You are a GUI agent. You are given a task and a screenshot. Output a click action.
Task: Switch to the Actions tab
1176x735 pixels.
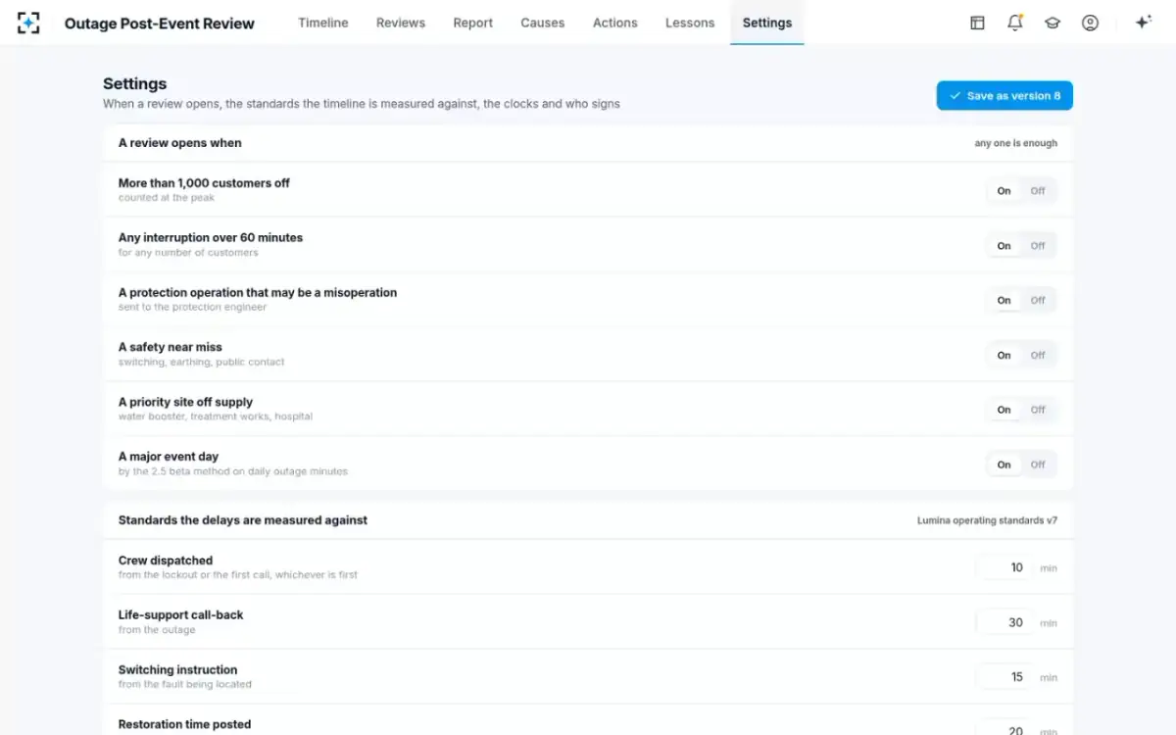point(615,23)
